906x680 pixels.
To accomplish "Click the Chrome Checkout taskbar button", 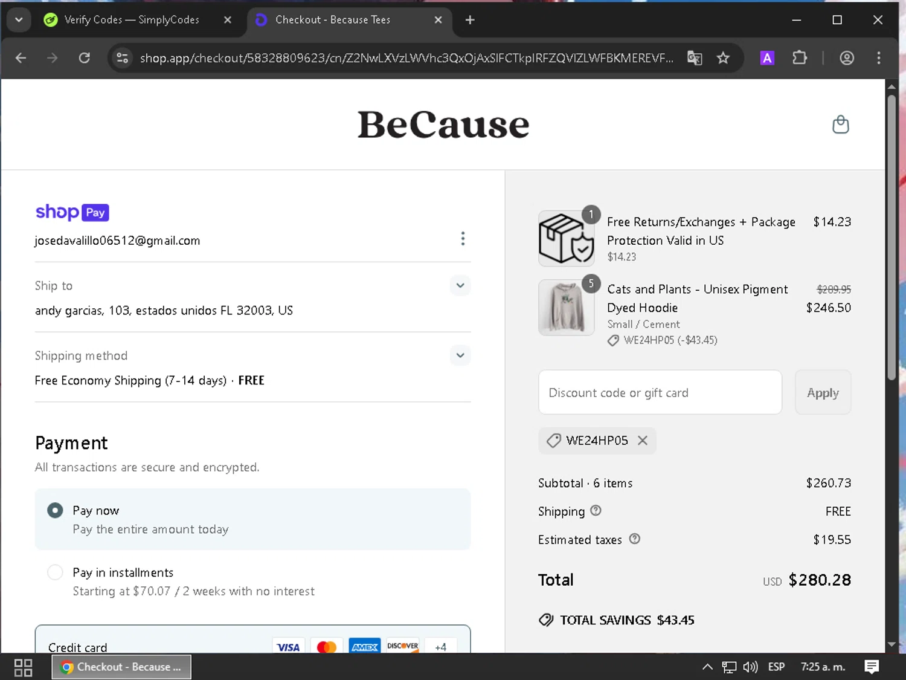I will tap(121, 667).
